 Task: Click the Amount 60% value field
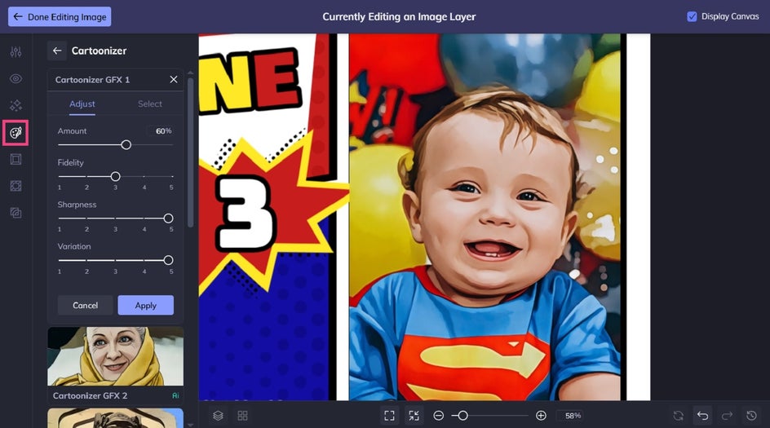[161, 131]
